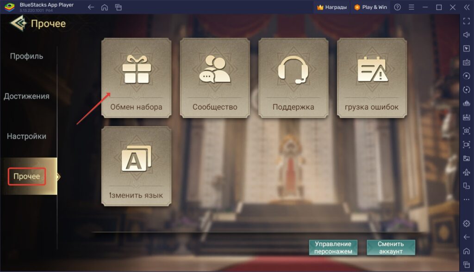Install an APK via sidebar icon
Viewport: 474px width, 272px height.
tap(467, 116)
